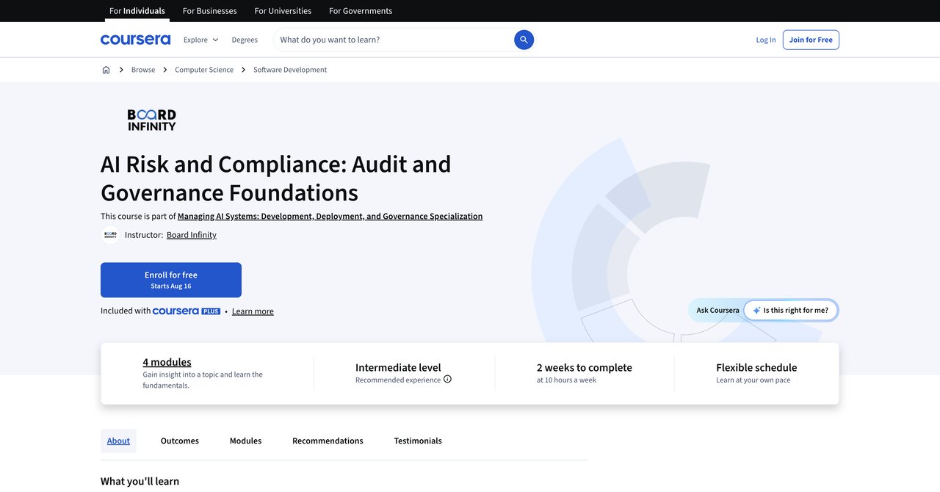940x492 pixels.
Task: Click the sparkle icon in 'Is this right for me?'
Action: [756, 311]
